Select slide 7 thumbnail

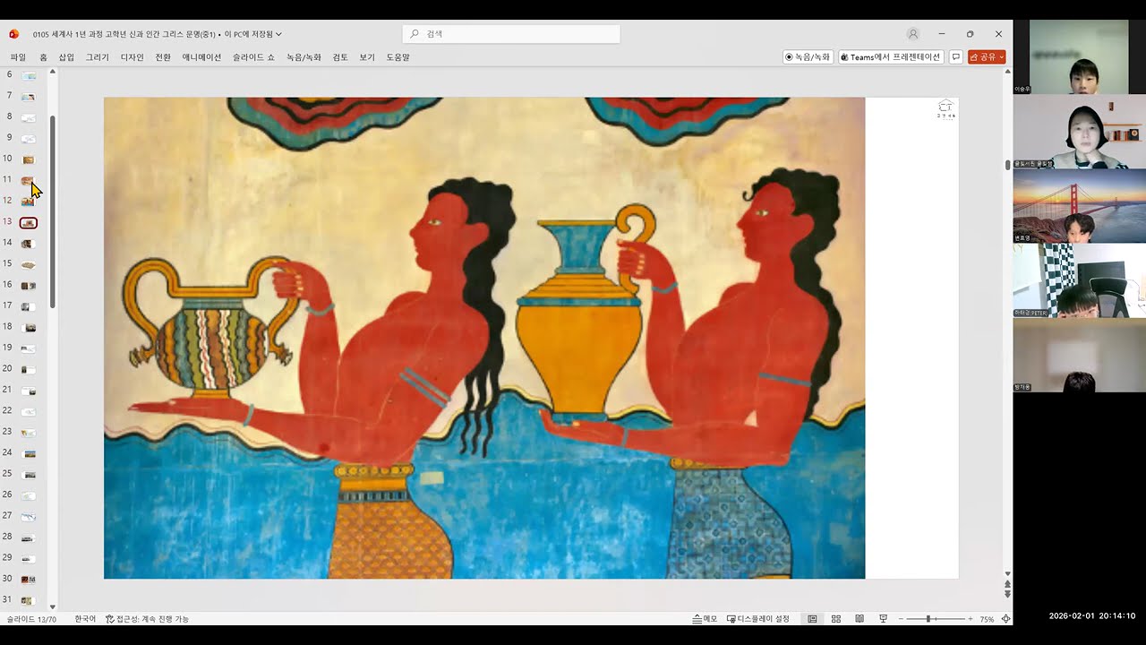coord(29,96)
